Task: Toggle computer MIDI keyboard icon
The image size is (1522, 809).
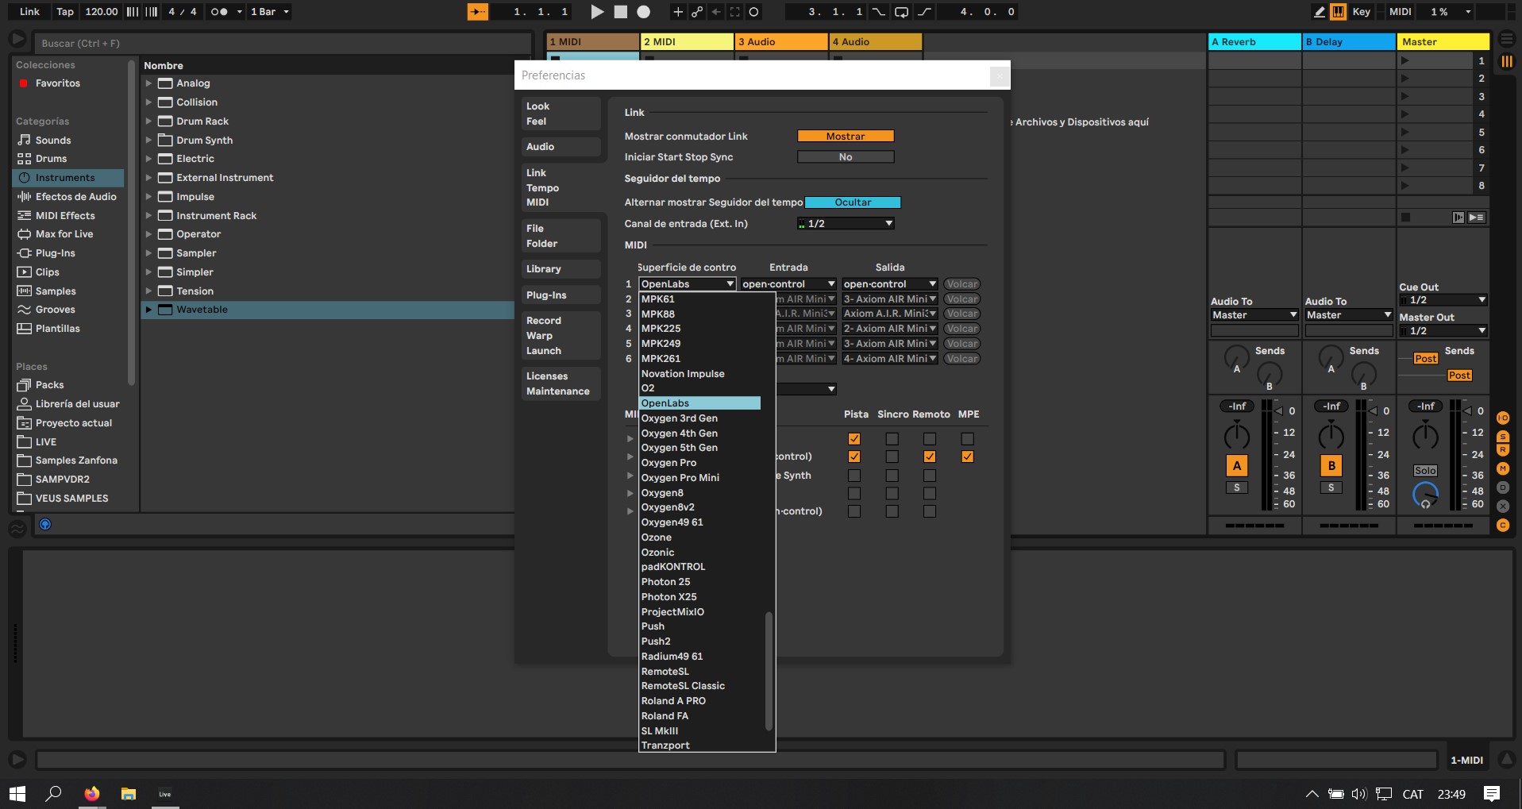Action: point(1339,12)
